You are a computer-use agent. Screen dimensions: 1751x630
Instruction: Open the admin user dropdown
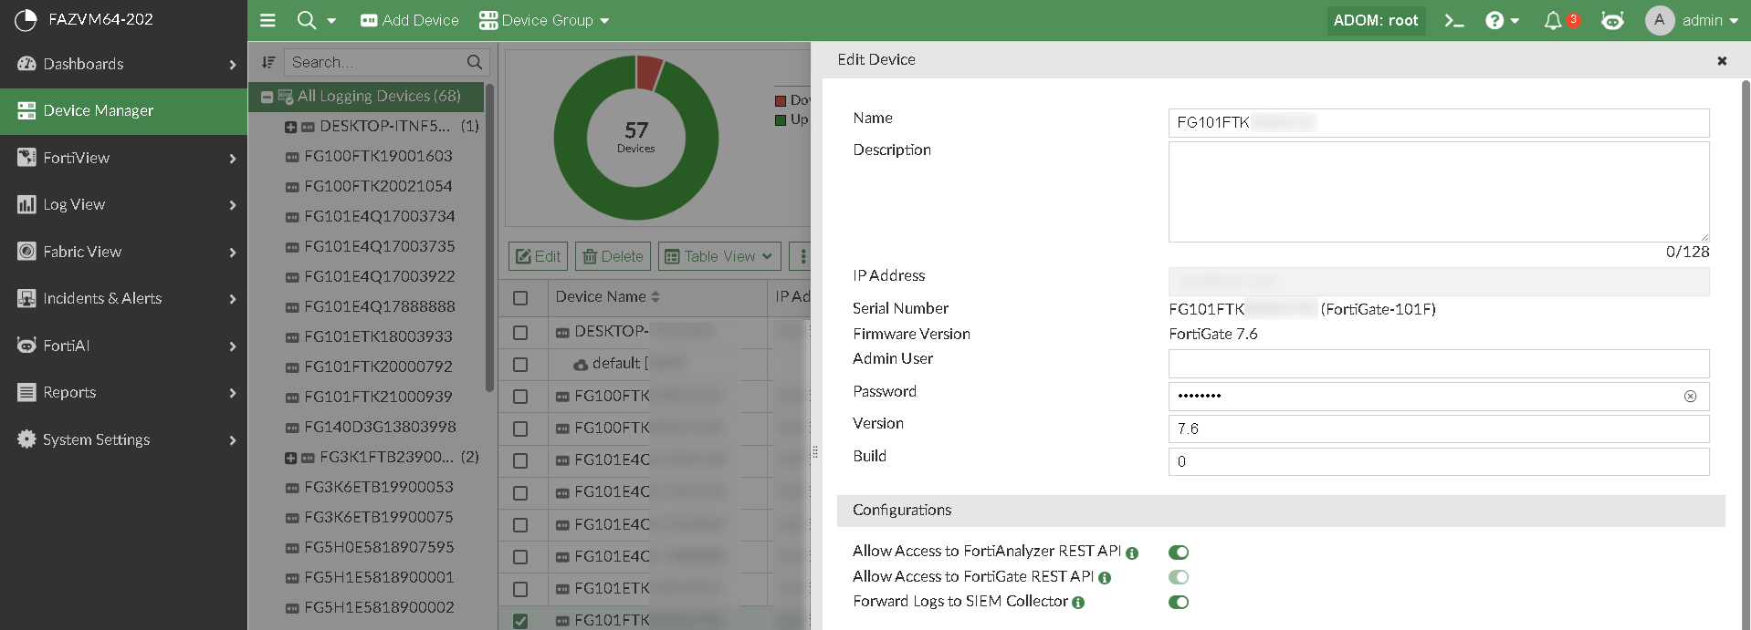point(1710,20)
